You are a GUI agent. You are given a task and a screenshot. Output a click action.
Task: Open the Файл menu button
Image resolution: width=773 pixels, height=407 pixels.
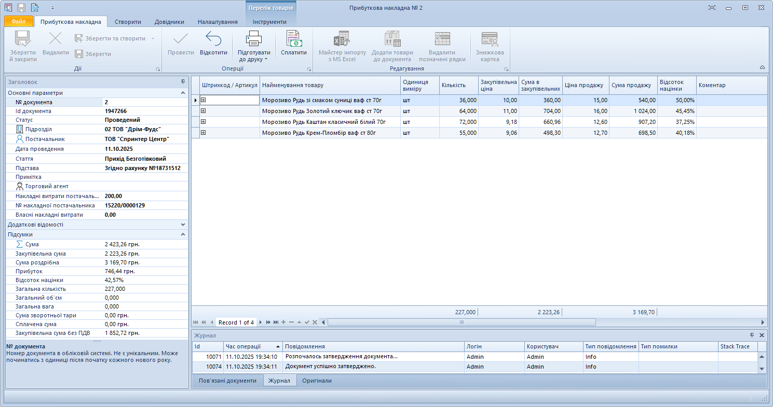click(x=19, y=22)
